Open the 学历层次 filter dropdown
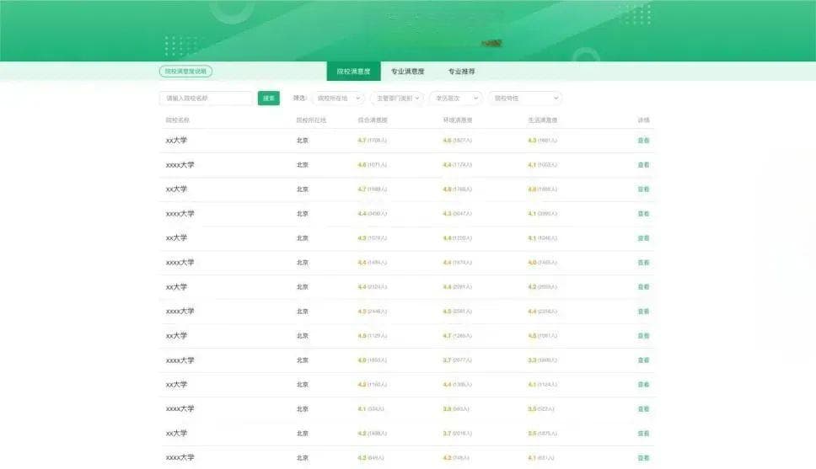Screen dimensions: 816x469 coord(456,99)
